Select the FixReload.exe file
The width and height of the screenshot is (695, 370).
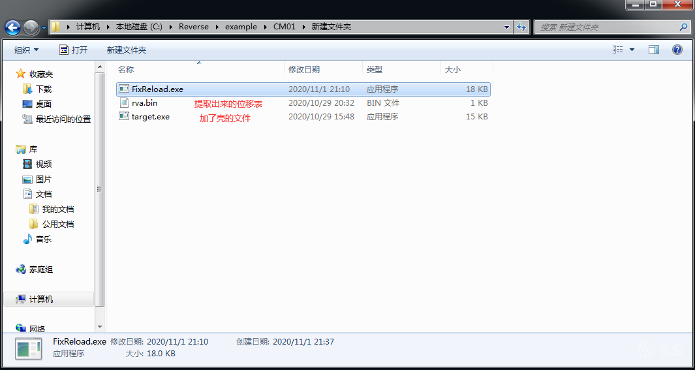[x=303, y=89]
